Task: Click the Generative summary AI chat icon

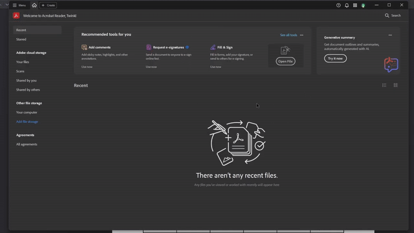Action: (391, 64)
